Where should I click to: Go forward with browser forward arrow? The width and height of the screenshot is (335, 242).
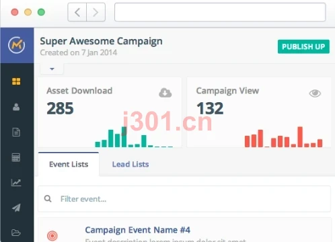coord(96,12)
